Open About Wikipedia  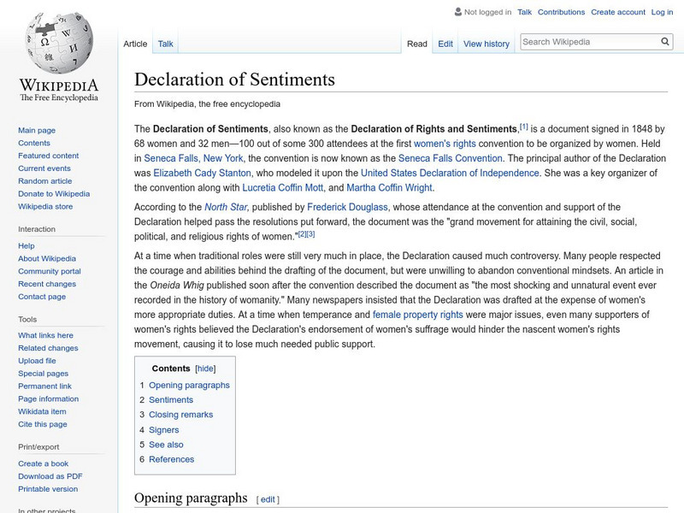(x=47, y=259)
